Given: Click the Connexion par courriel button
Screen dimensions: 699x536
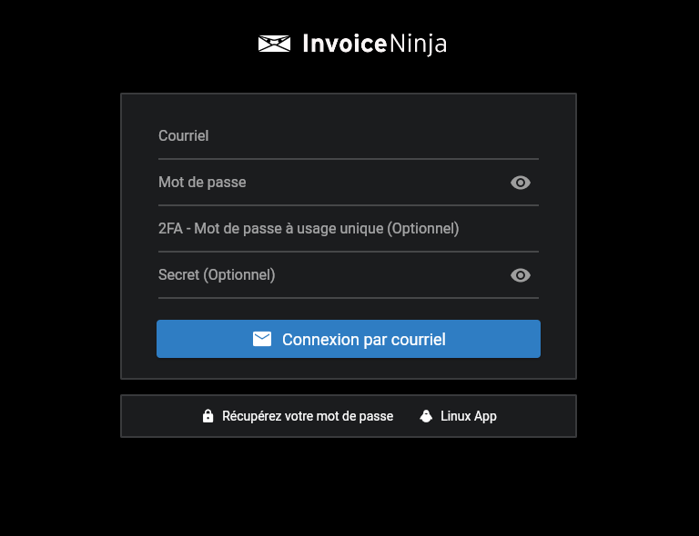Looking at the screenshot, I should pos(349,339).
